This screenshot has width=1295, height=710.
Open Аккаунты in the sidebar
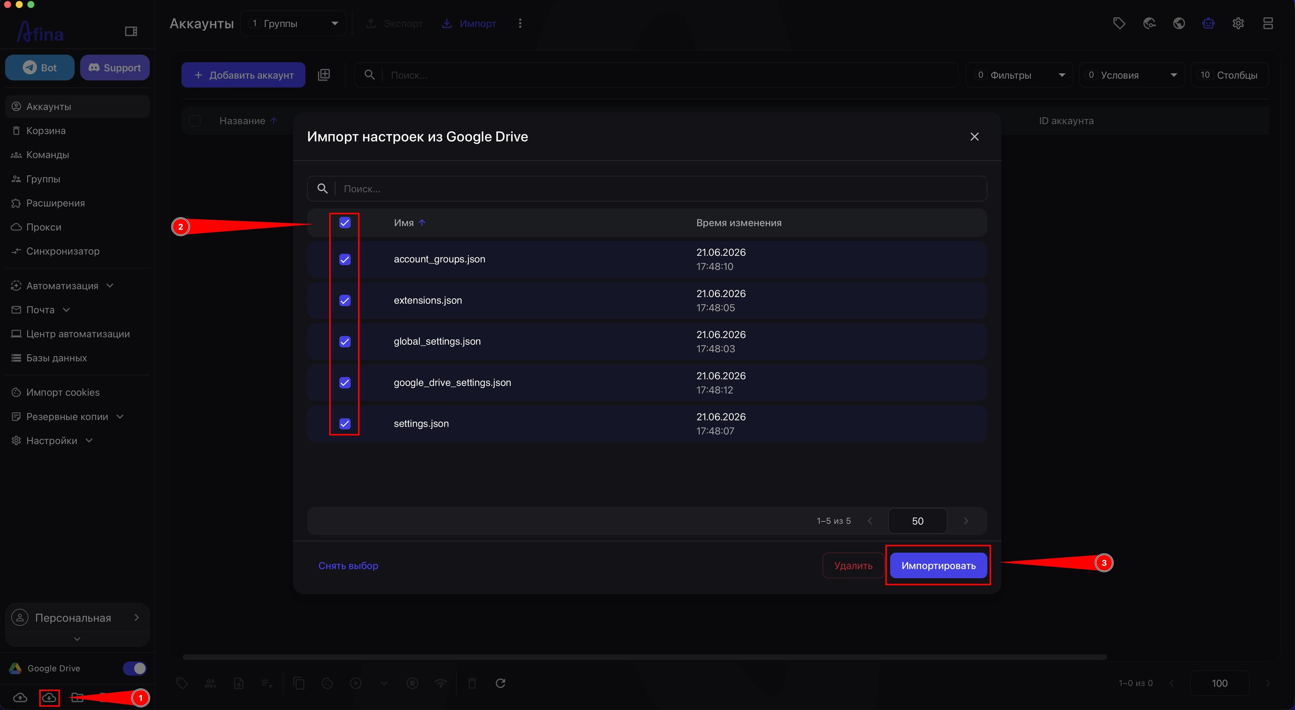point(78,107)
